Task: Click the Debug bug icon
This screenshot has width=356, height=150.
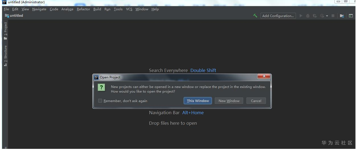Action: [308, 16]
